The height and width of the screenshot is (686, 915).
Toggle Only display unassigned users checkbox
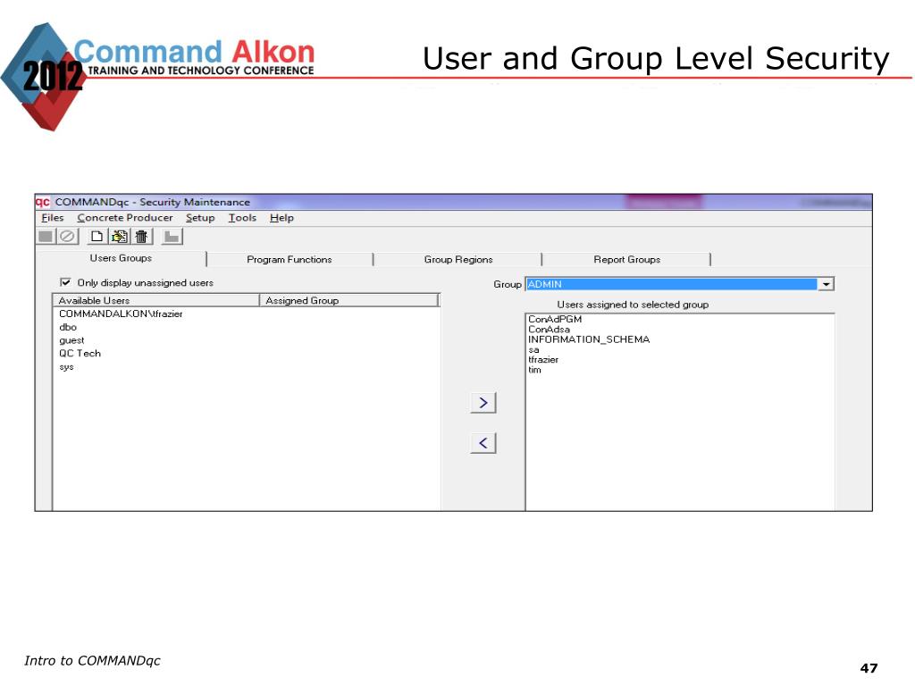(x=65, y=282)
